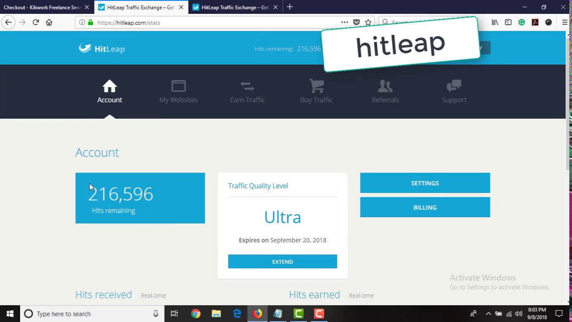Click the Windows taskbar search box
572x322 pixels.
93,314
